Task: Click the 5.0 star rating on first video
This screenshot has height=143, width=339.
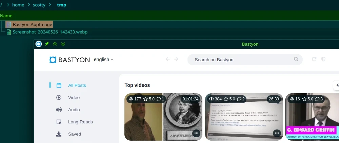Action: [149, 99]
